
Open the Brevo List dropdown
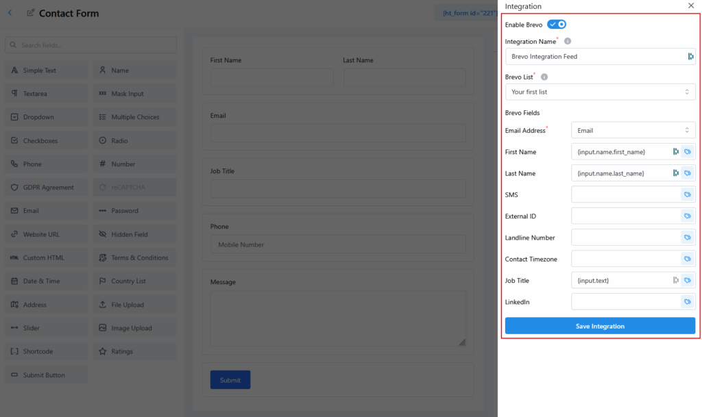[x=600, y=92]
